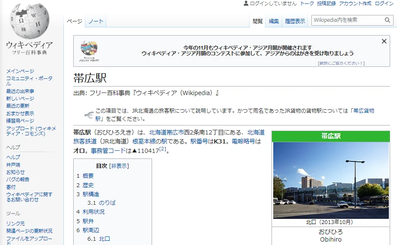Open 帯広市 link

[175, 132]
